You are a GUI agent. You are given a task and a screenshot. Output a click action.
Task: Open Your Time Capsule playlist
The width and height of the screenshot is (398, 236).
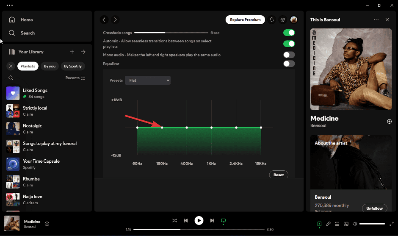47,164
